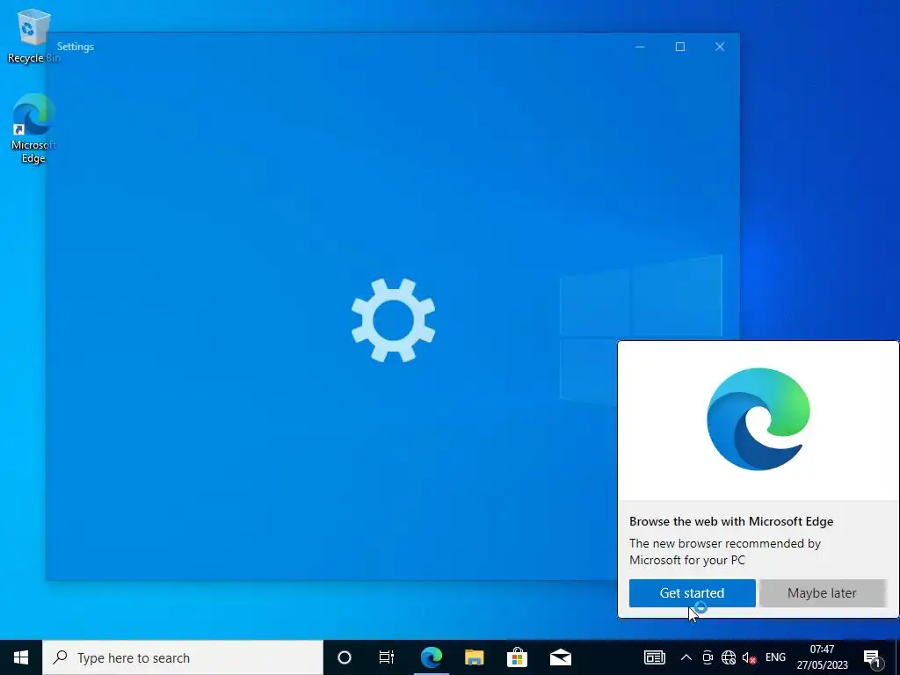Image resolution: width=900 pixels, height=675 pixels.
Task: Click the Meet Now tray icon
Action: pyautogui.click(x=708, y=657)
